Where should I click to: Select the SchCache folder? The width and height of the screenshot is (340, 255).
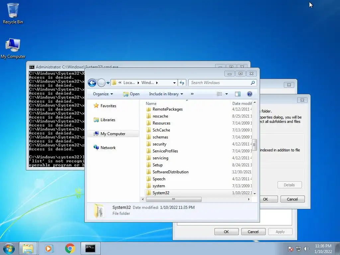161,130
